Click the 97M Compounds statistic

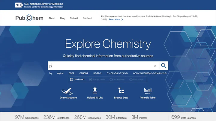coord(27,117)
